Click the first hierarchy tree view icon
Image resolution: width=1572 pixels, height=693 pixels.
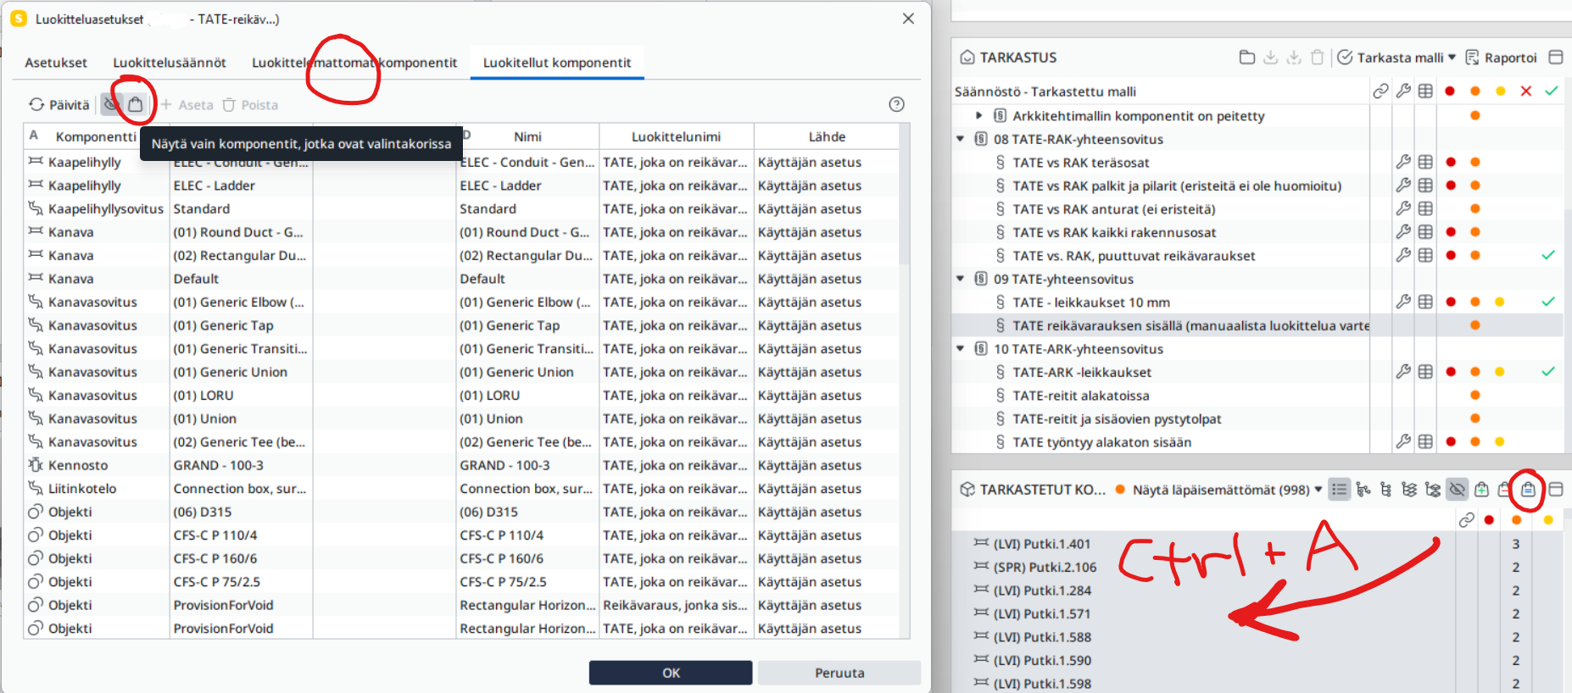1363,489
